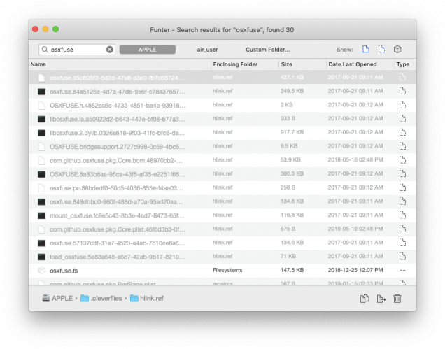Copy selected file icon in footer
The height and width of the screenshot is (349, 445).
click(x=365, y=299)
